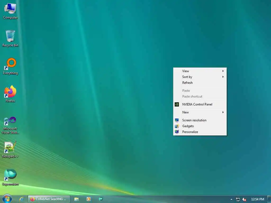Viewport: 271px width, 203px height.
Task: Open the network tray icon
Action: click(x=238, y=199)
